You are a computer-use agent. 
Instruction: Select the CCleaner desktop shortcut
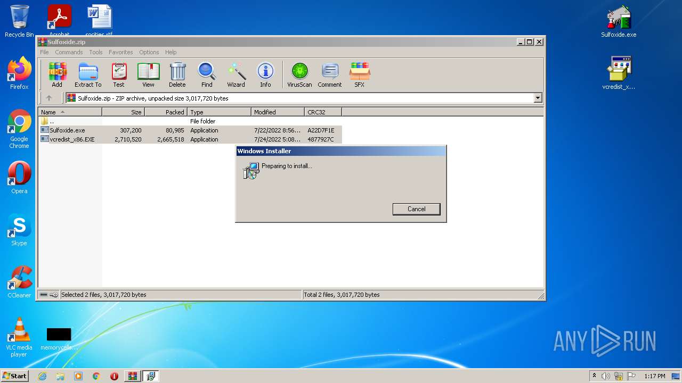(x=19, y=282)
